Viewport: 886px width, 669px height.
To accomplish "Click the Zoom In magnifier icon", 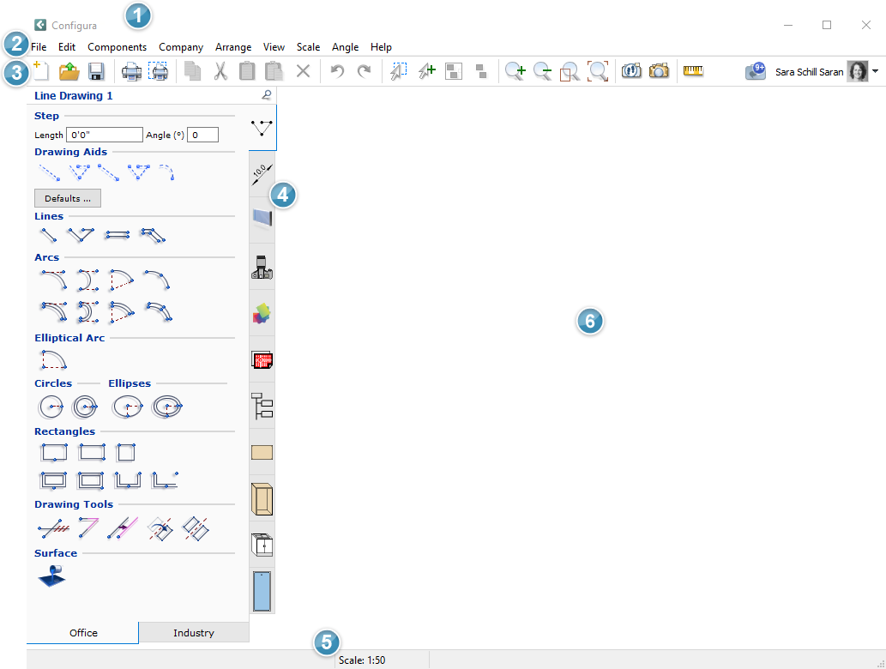I will point(515,72).
